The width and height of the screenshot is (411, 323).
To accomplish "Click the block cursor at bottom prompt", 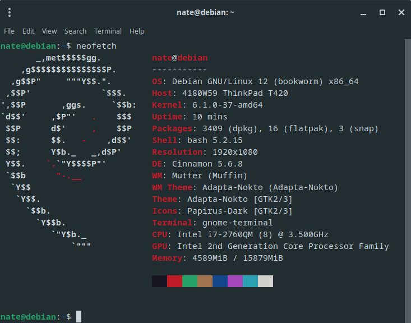I will (x=78, y=316).
